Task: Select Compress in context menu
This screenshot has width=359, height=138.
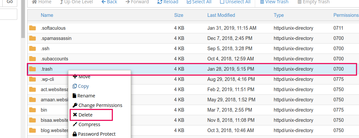Action: 86,124
